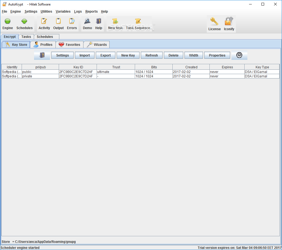Viewport: 282px width, 250px height.
Task: Click the key store Settings button
Action: click(62, 55)
